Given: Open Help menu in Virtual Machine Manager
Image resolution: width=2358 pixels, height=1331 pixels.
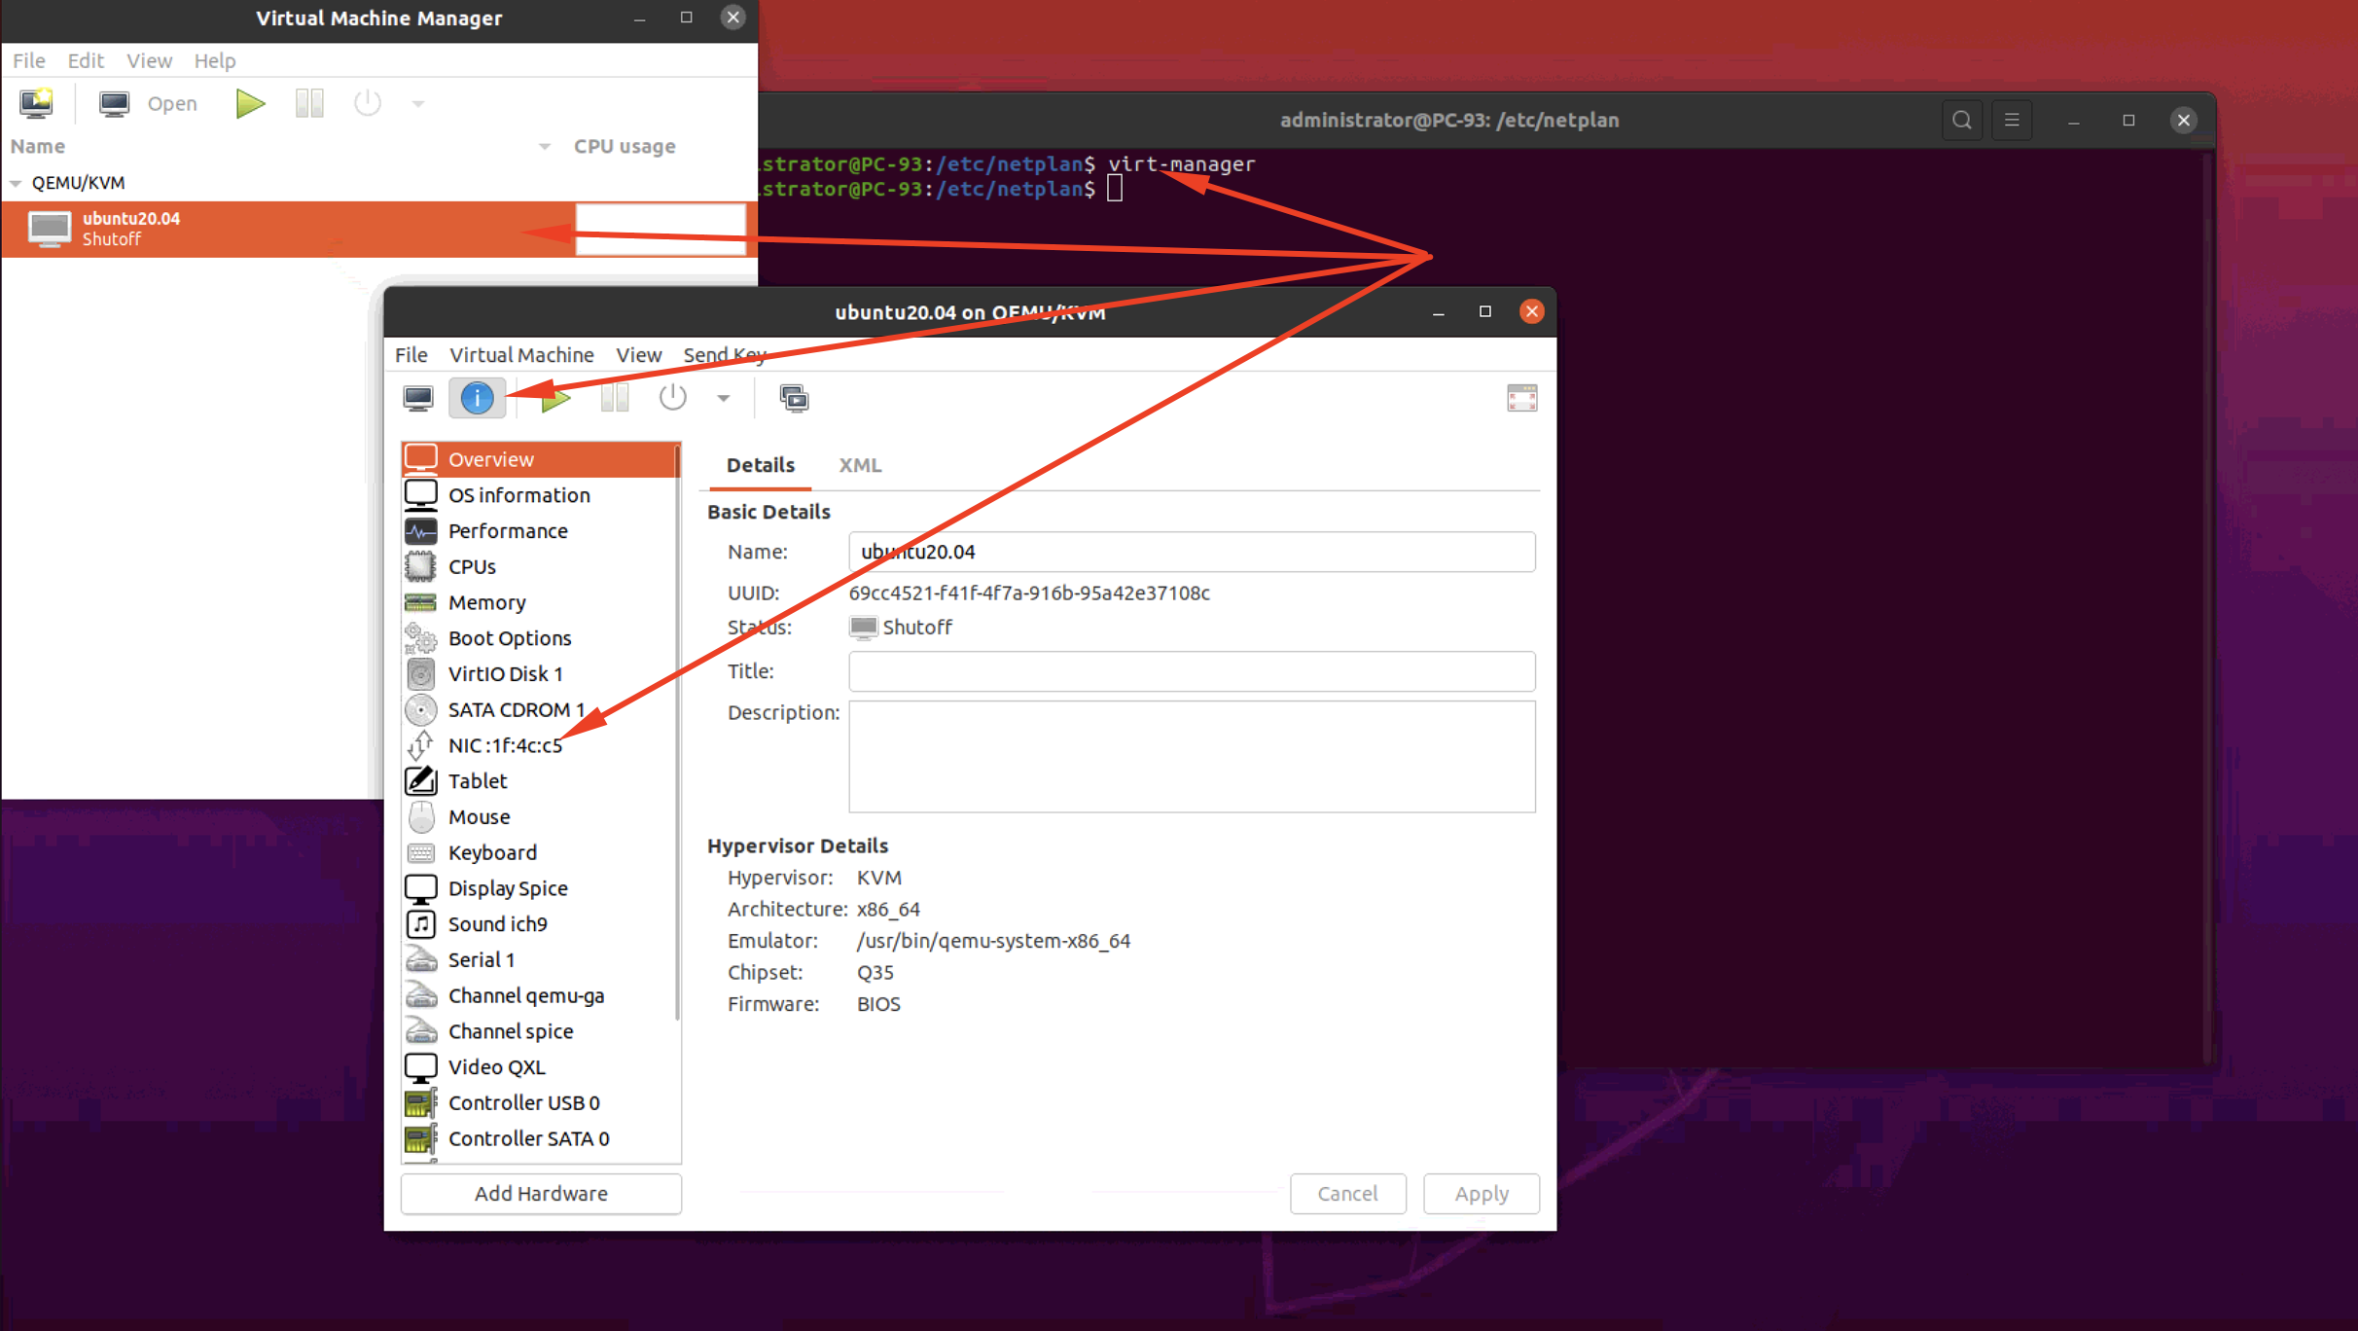Looking at the screenshot, I should tap(214, 60).
